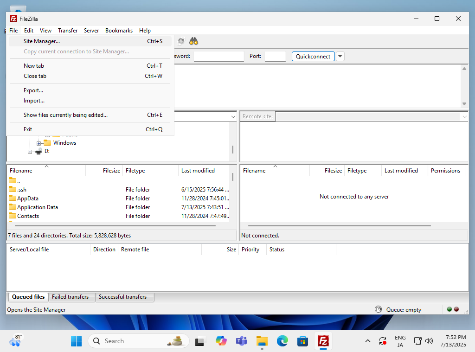Switch to the Failed transfers tab
Screen dimensions: 475x352
tap(71, 297)
